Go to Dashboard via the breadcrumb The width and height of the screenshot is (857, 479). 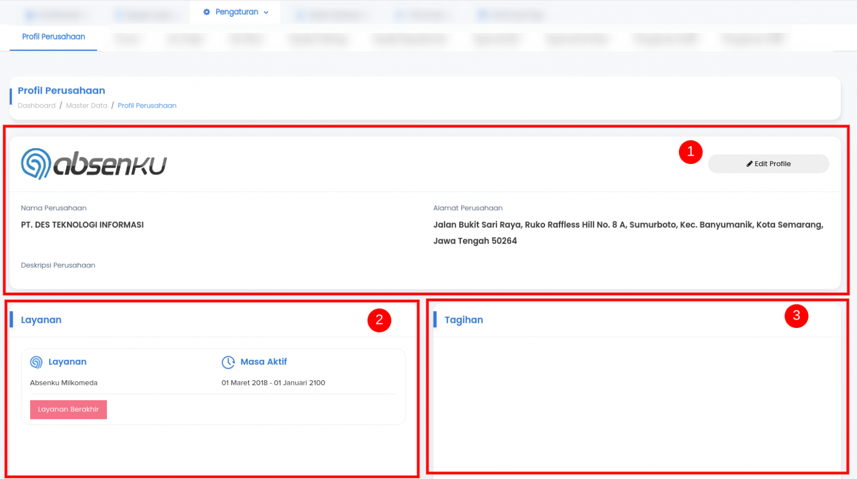36,105
